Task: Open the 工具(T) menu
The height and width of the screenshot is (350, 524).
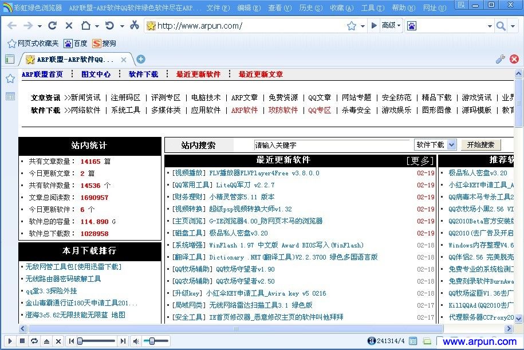Action: pos(373,7)
